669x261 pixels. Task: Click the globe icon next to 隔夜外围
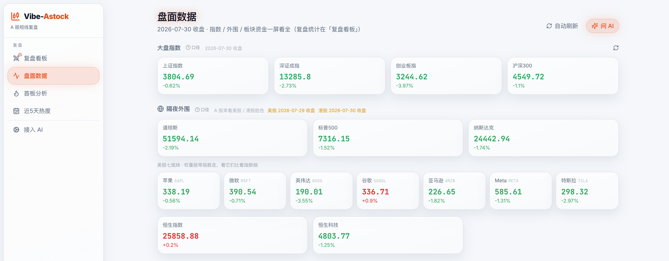(161, 109)
